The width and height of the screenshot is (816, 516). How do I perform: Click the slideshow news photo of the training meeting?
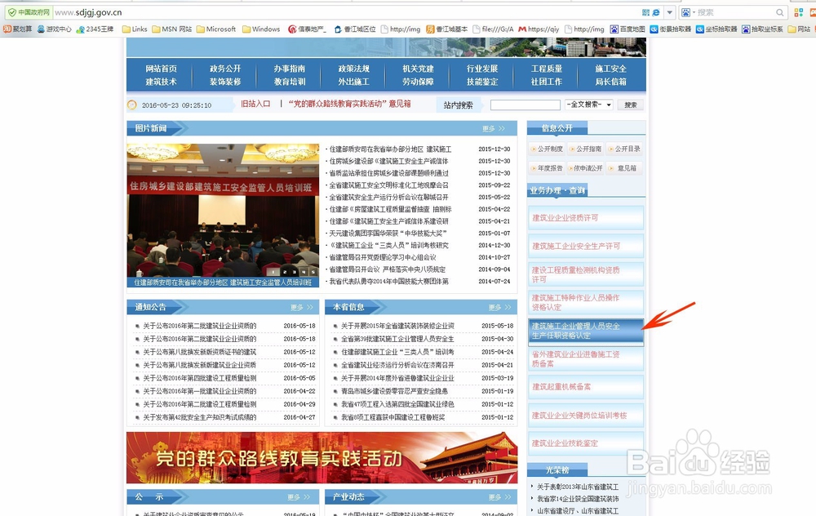[223, 211]
